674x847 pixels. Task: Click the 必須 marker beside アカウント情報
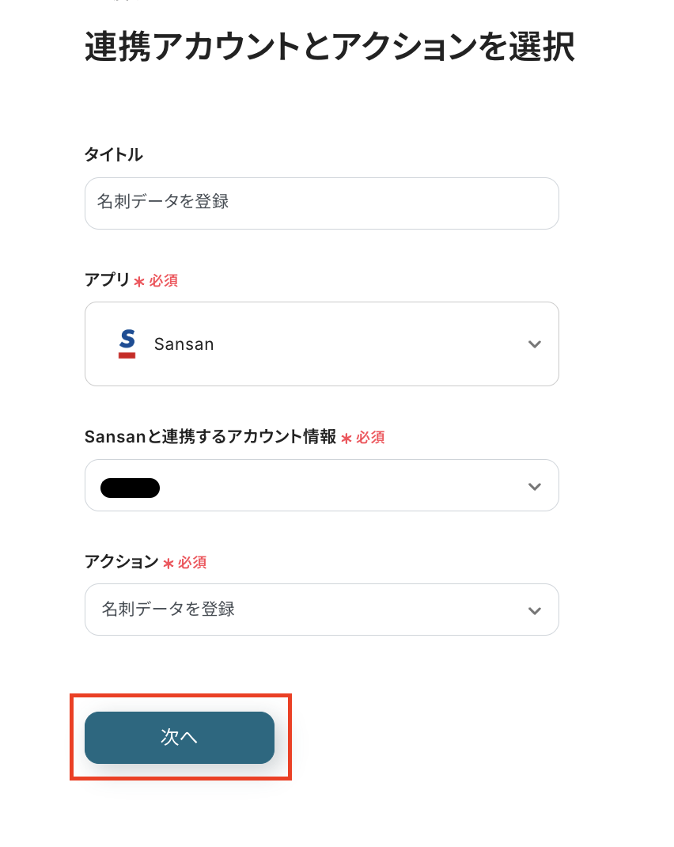tap(370, 438)
